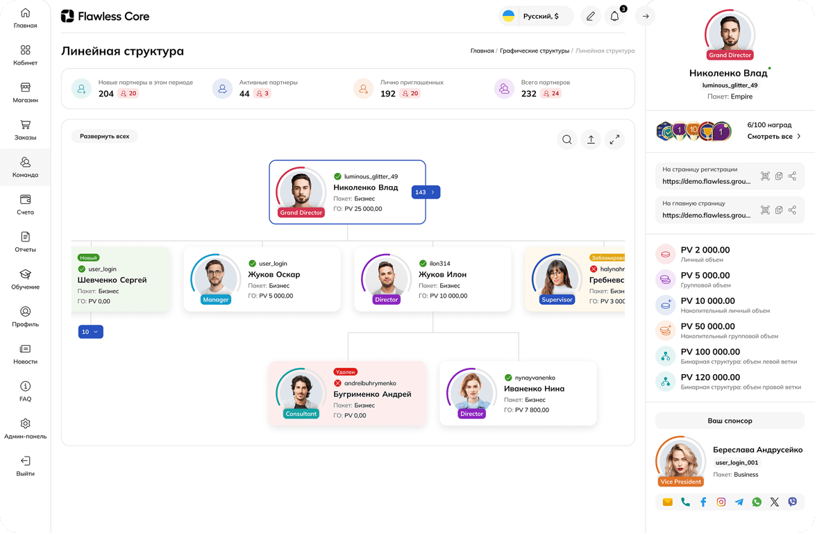Show QR code for registration page link

(765, 176)
